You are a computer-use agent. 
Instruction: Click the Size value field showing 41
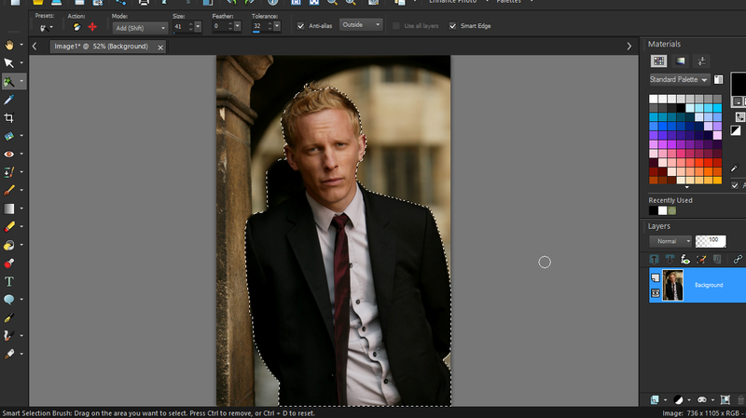click(x=183, y=27)
